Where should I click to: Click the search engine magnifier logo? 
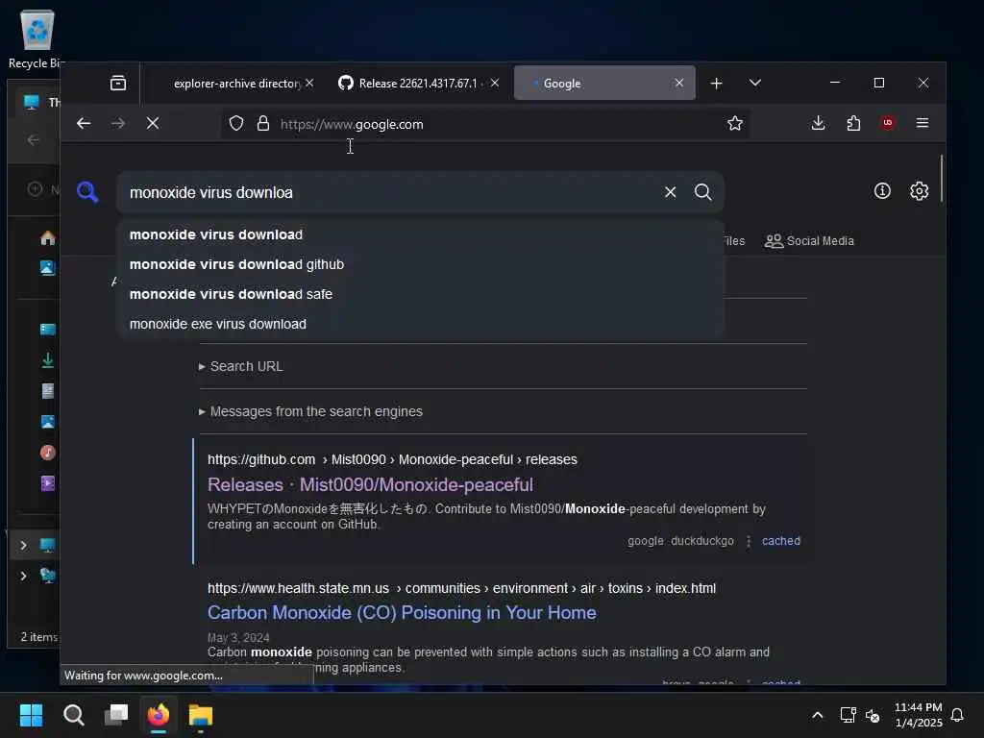87,192
